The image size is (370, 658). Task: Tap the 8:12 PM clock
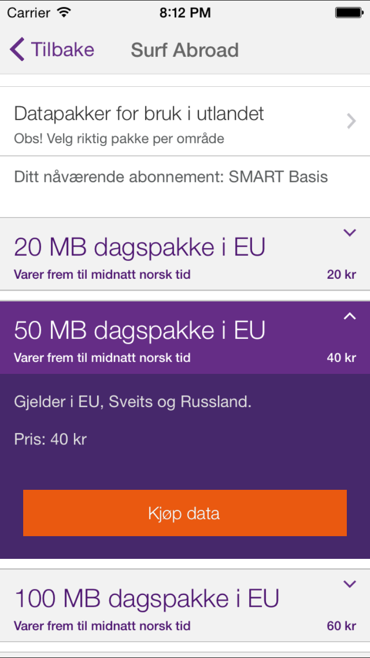click(185, 13)
